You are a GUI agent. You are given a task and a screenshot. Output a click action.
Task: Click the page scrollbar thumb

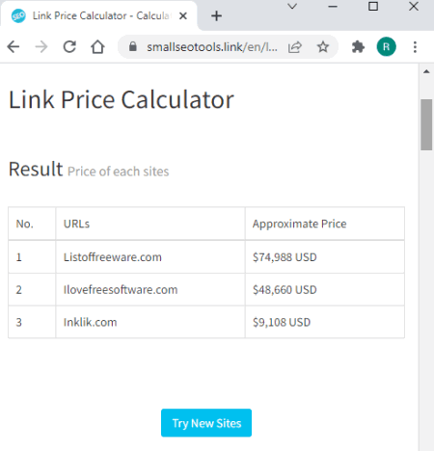[426, 124]
